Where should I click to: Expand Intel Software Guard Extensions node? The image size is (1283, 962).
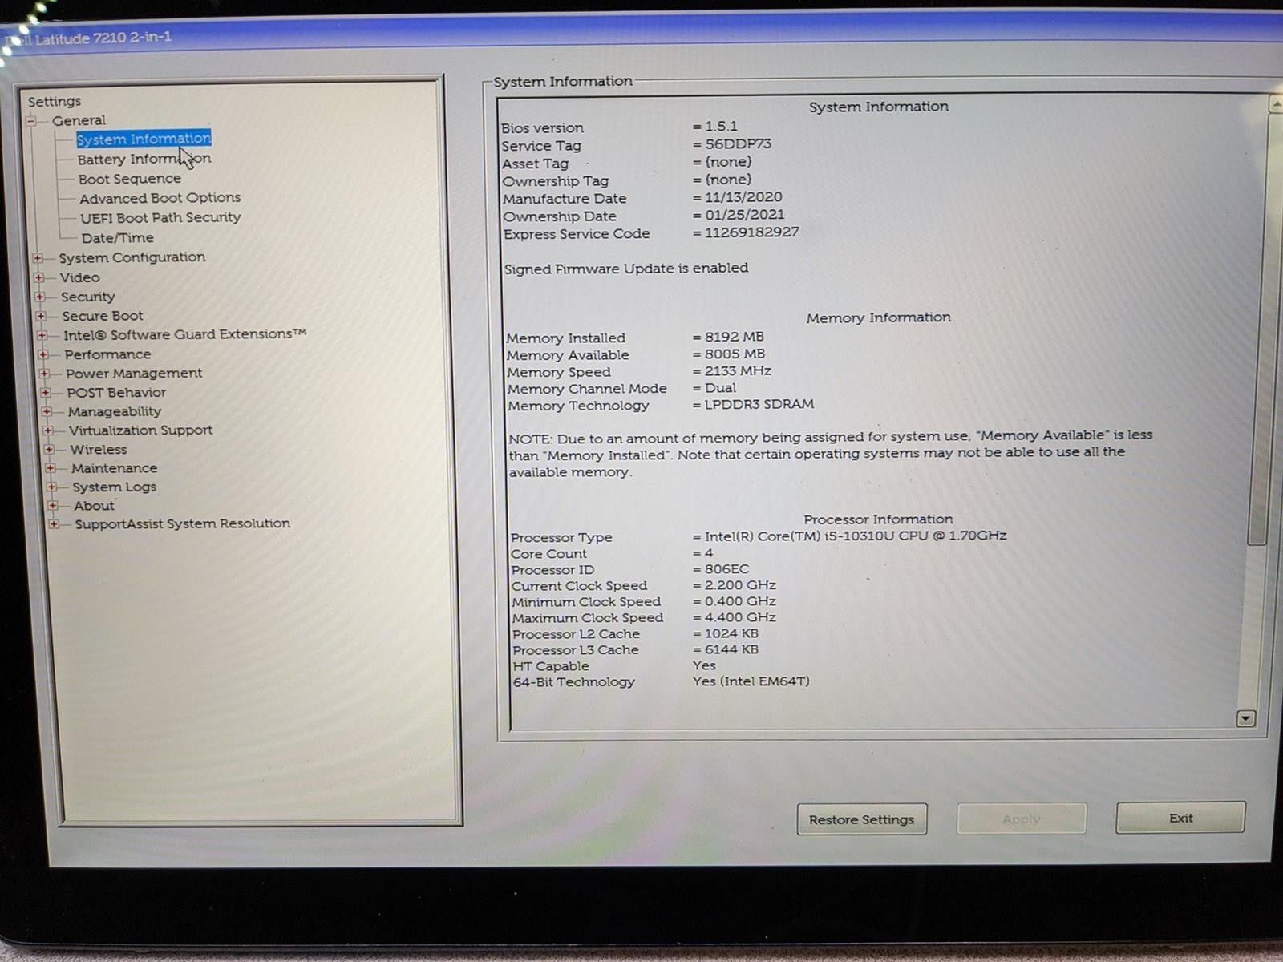pyautogui.click(x=42, y=335)
